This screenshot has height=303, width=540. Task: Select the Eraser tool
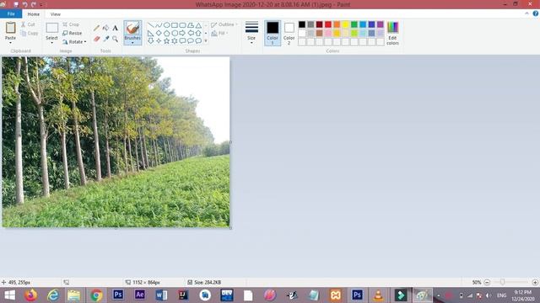click(x=97, y=39)
